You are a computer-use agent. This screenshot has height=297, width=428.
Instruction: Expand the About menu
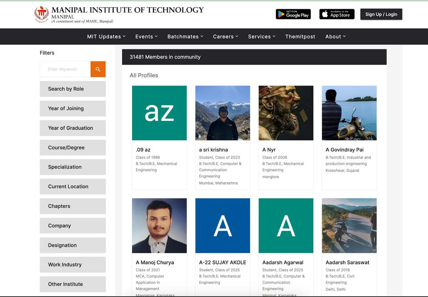[335, 37]
